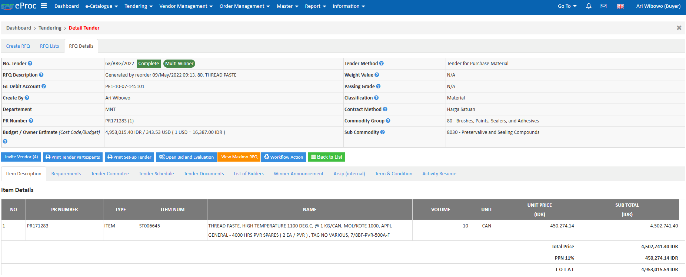
Task: Switch language via UK flag icon
Action: [x=620, y=6]
